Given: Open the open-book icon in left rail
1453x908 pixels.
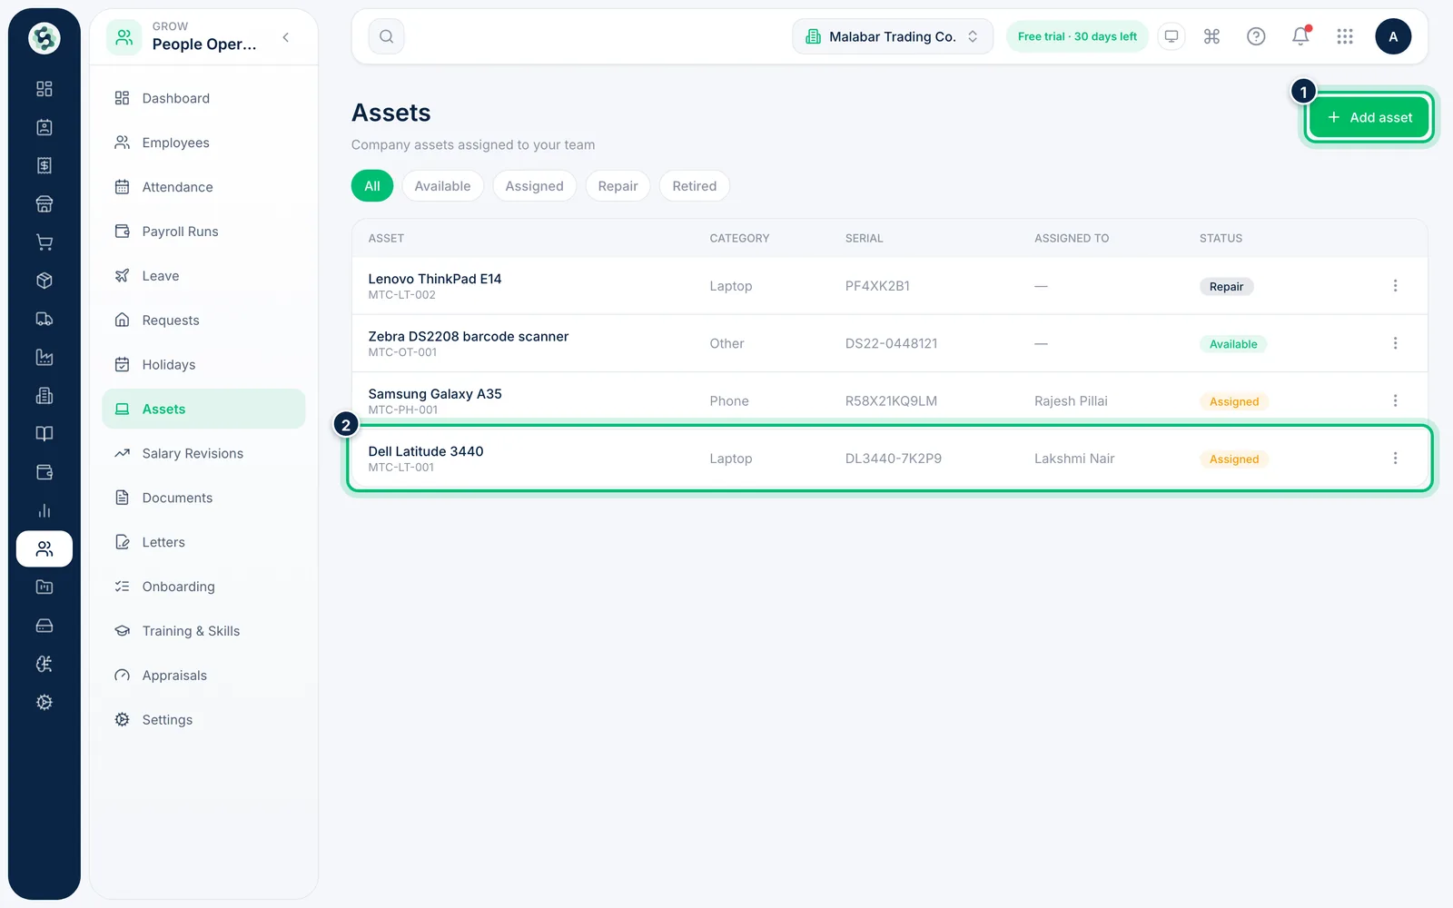Looking at the screenshot, I should tap(44, 434).
